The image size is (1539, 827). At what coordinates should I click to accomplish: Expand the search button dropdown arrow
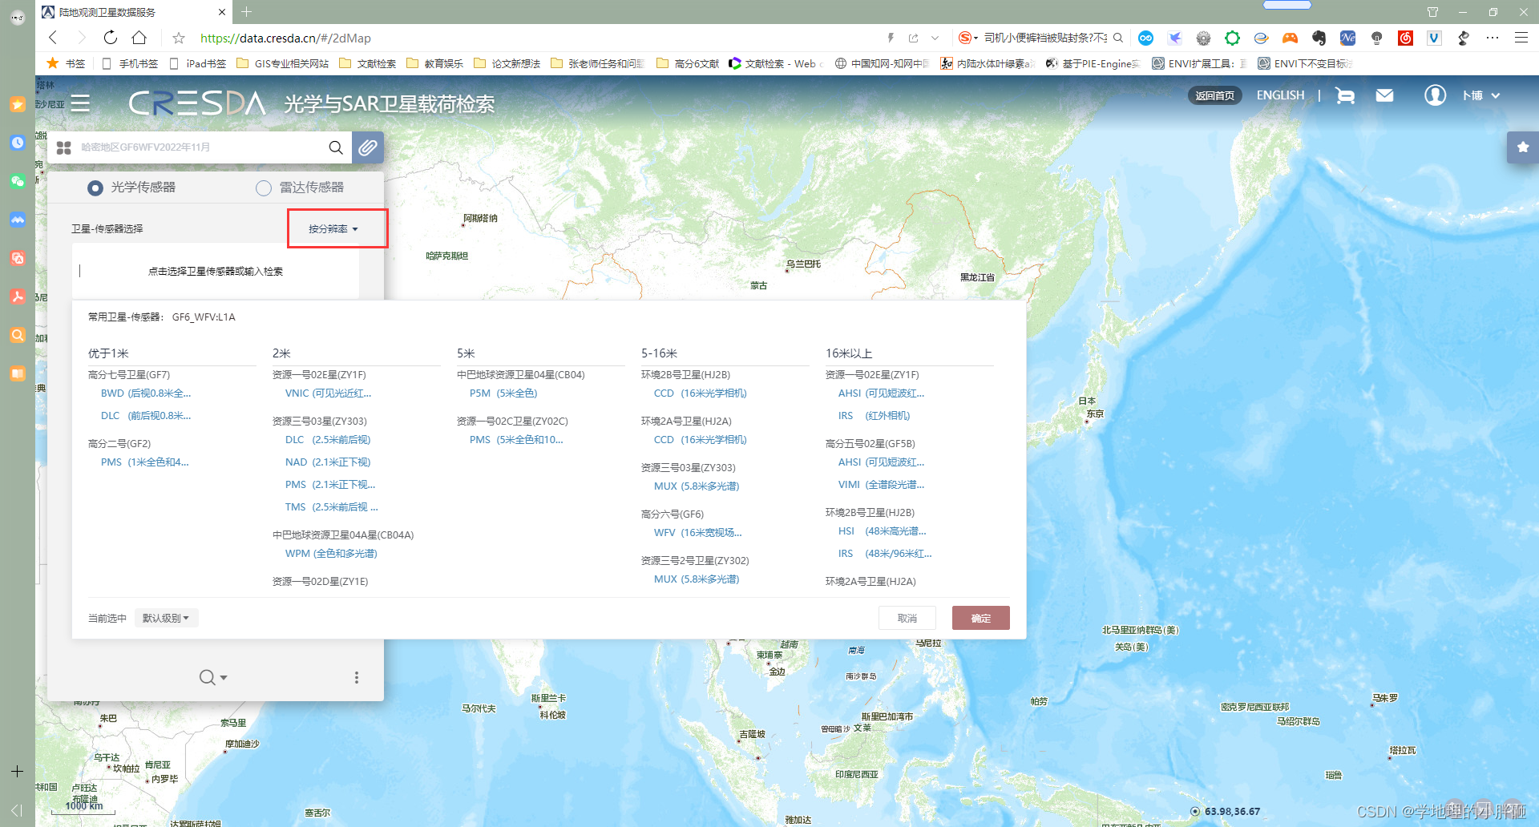(224, 678)
